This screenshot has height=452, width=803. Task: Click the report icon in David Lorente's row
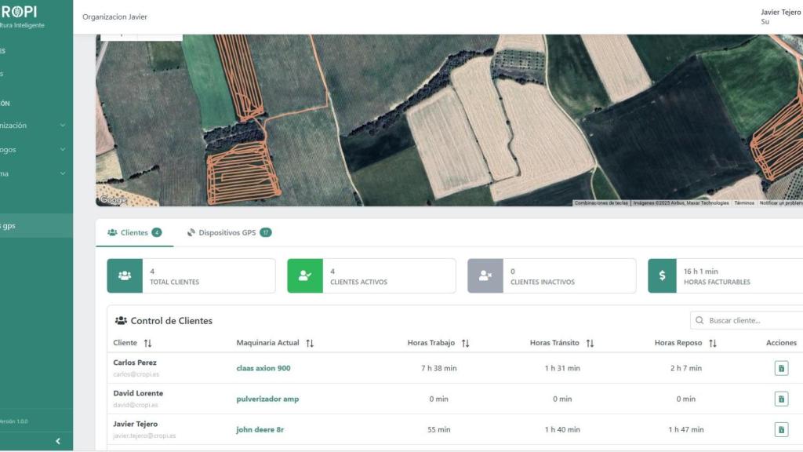point(781,399)
